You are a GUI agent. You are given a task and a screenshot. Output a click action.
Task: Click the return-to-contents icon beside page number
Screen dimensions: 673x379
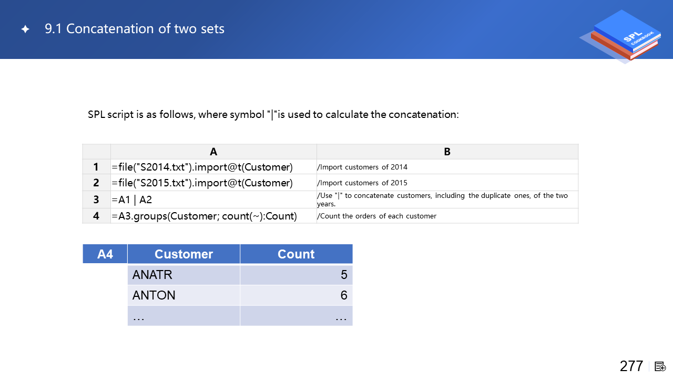click(x=660, y=366)
